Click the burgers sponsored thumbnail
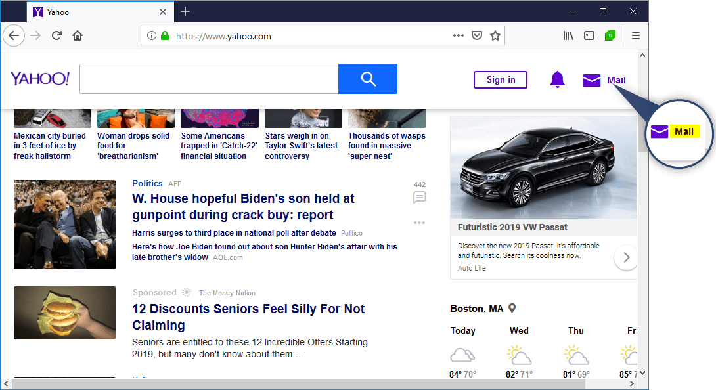This screenshot has height=390, width=716. 65,313
